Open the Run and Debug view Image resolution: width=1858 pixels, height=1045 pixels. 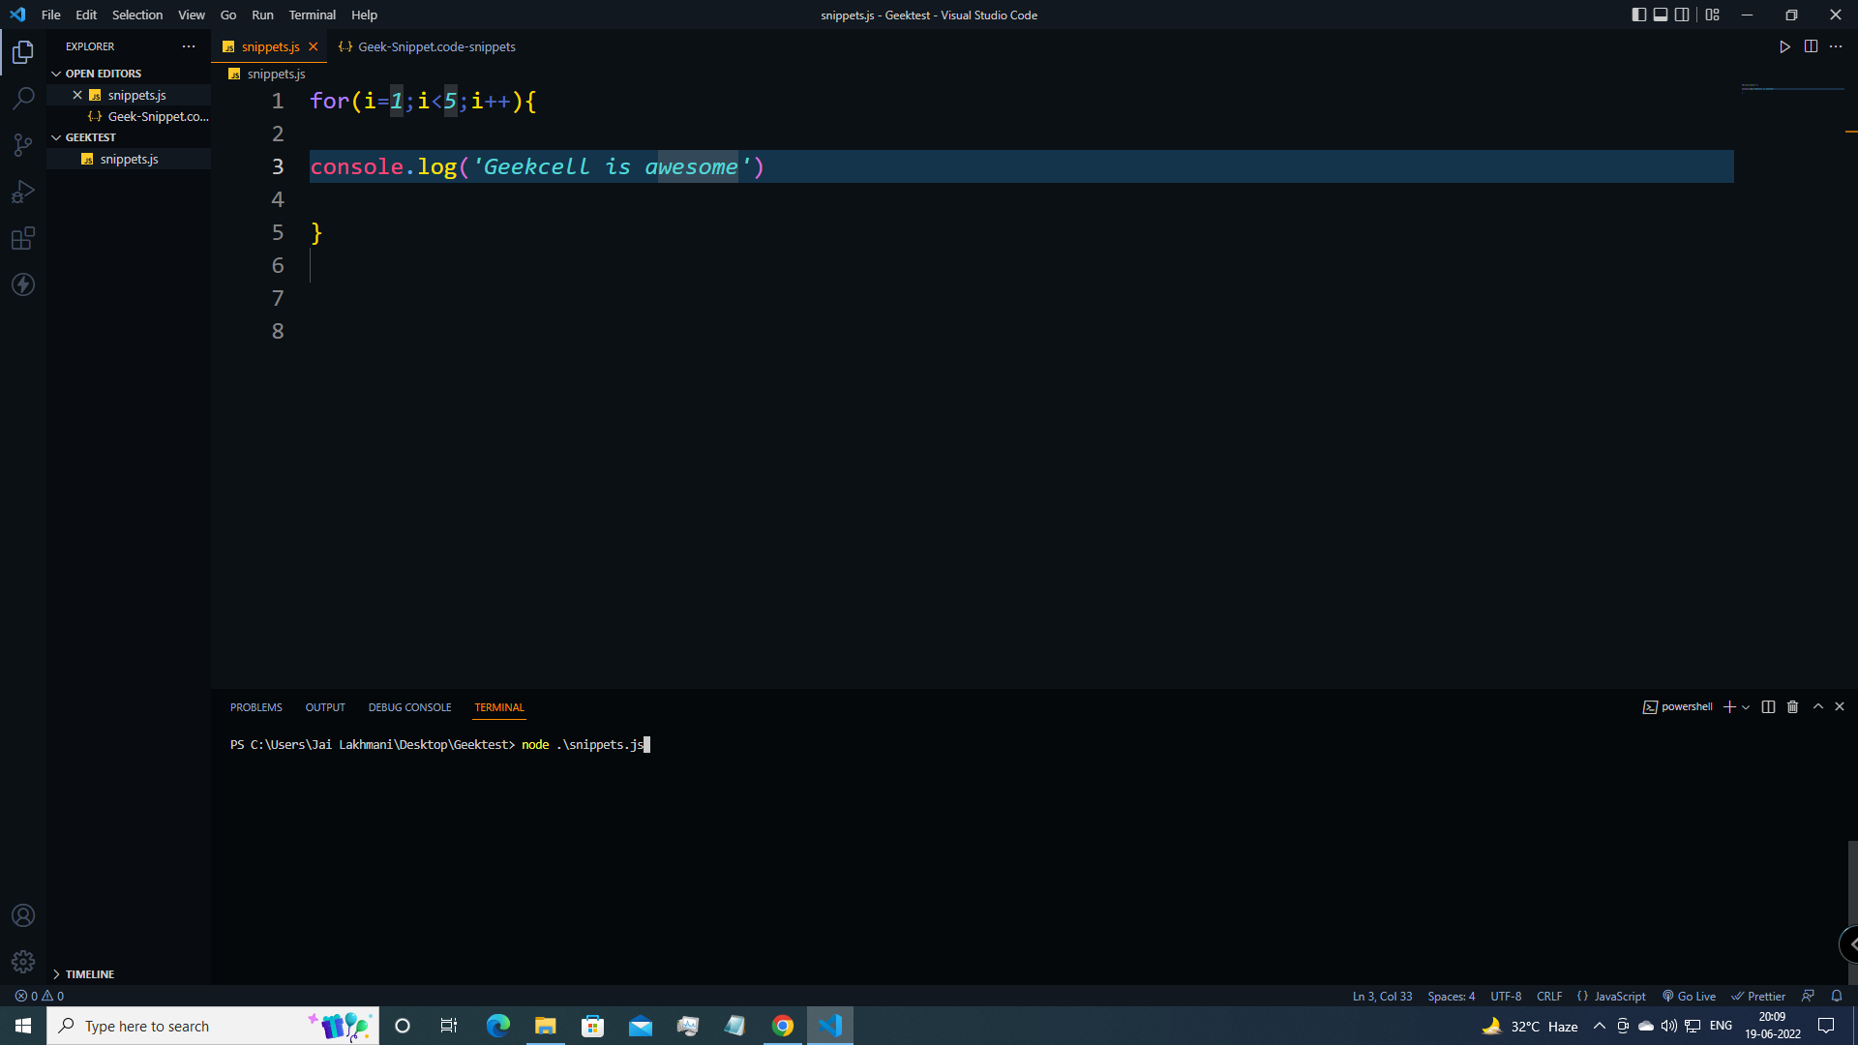click(23, 192)
